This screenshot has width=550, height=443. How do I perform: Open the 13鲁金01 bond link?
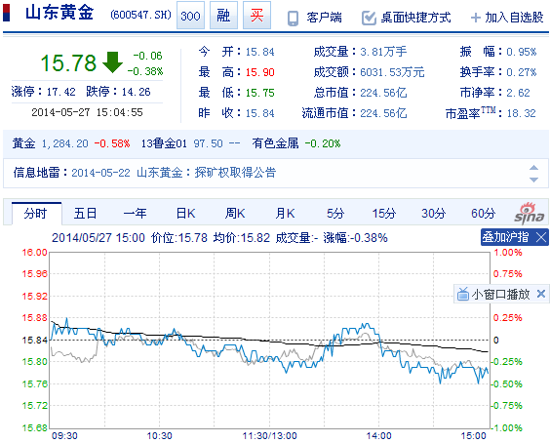(x=164, y=143)
